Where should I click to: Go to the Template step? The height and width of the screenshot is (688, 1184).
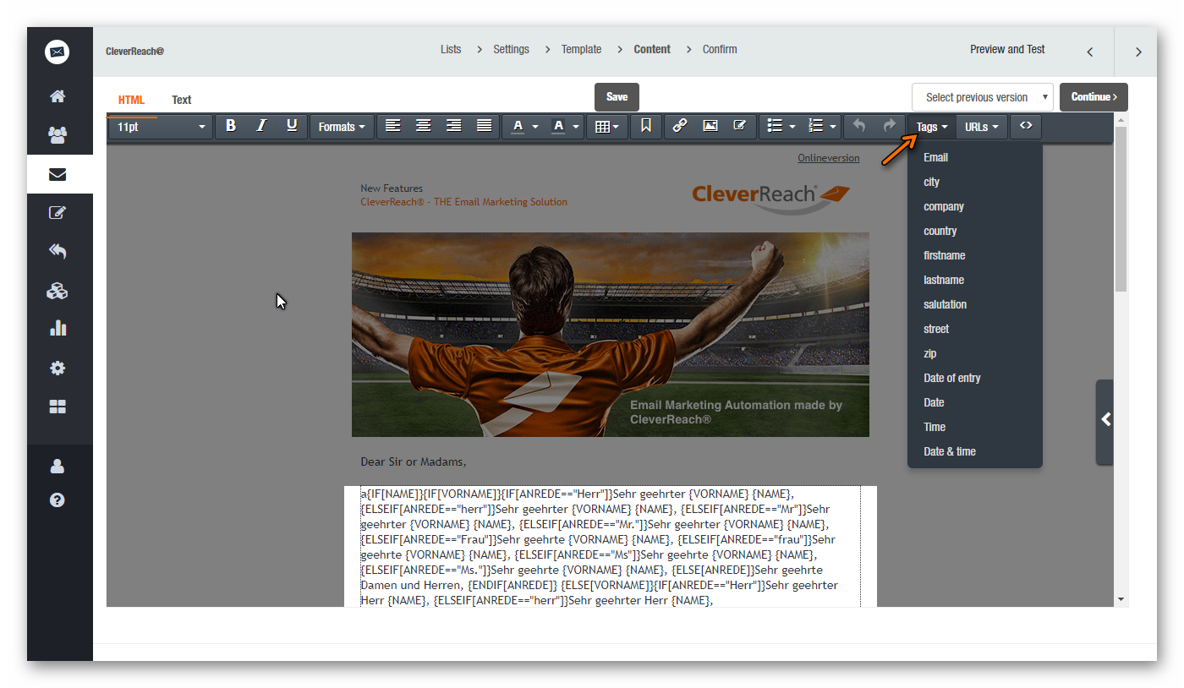[581, 50]
